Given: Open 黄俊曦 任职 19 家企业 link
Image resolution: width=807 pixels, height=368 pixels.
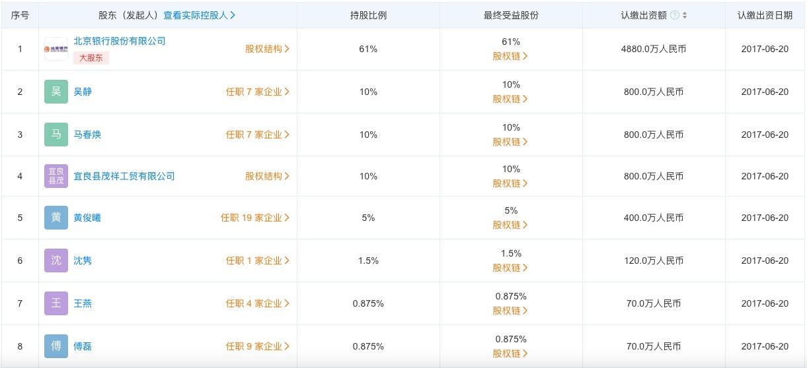Looking at the screenshot, I should [255, 218].
